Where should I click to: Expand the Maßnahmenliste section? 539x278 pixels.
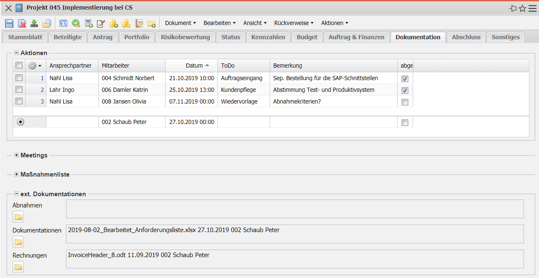coord(17,174)
